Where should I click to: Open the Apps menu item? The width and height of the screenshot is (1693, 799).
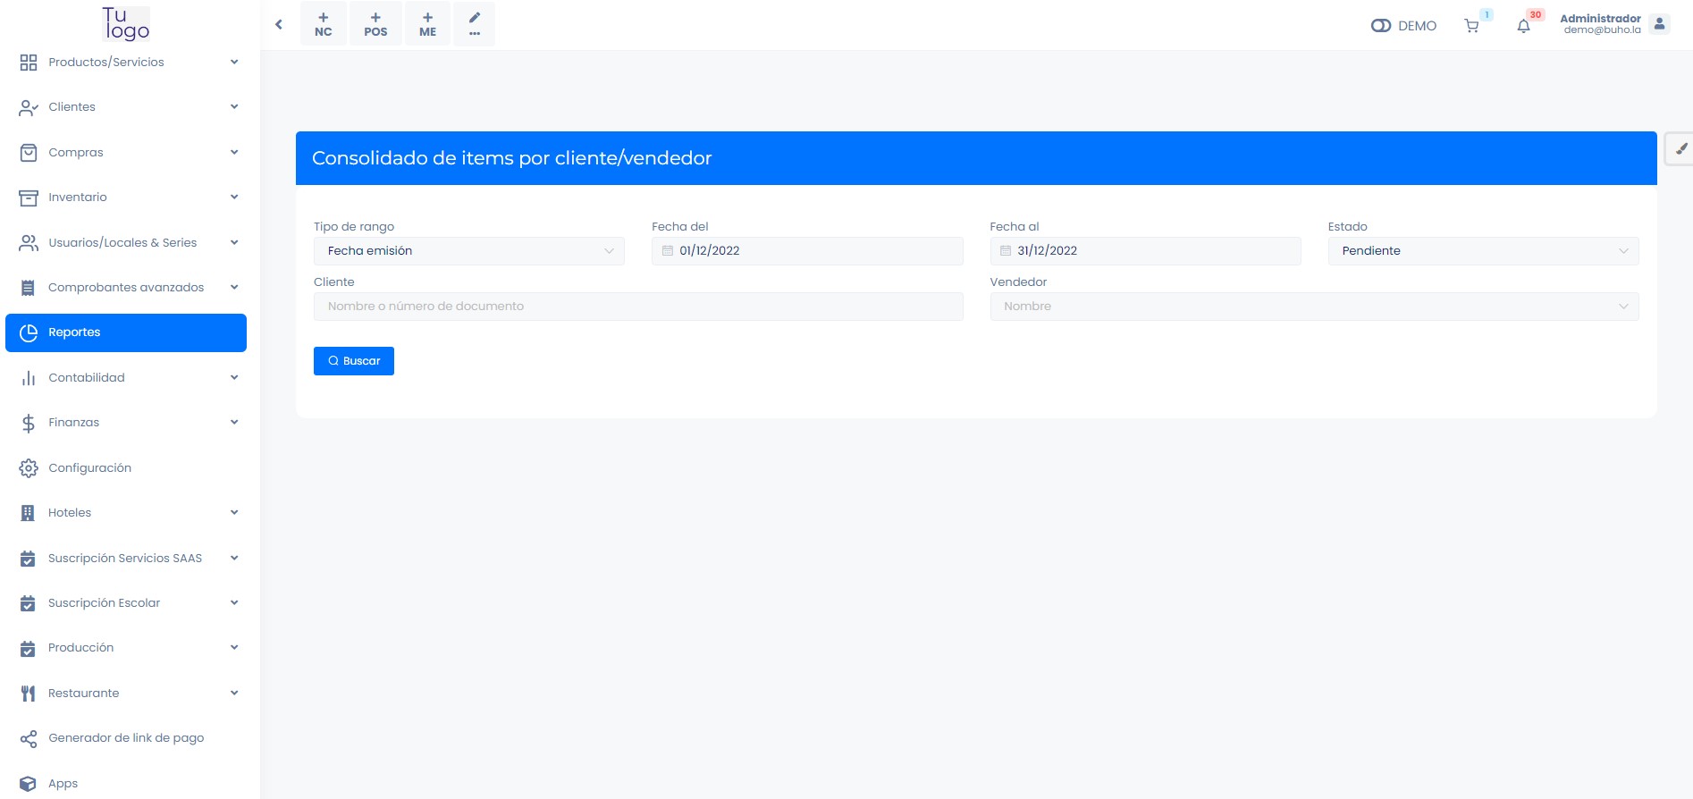63,784
